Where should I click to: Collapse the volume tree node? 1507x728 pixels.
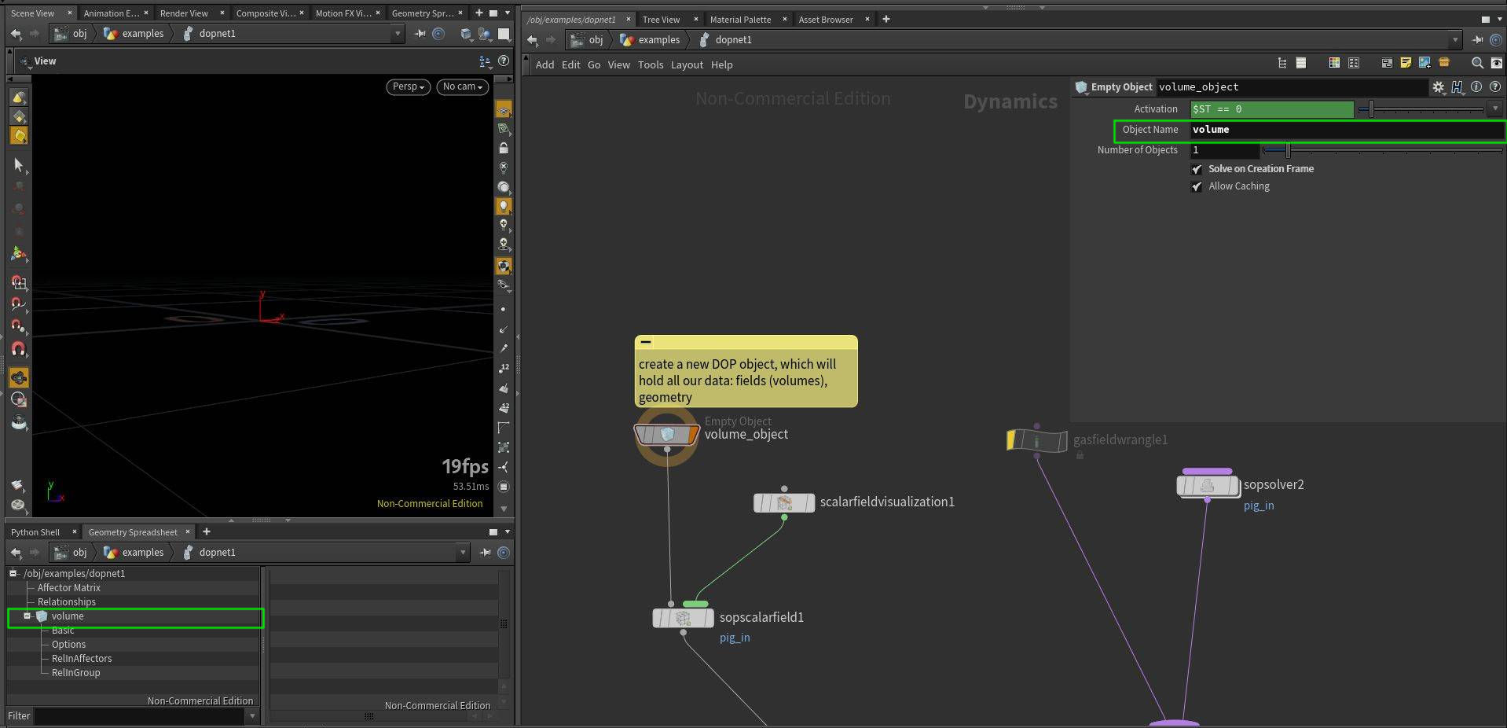pos(27,616)
